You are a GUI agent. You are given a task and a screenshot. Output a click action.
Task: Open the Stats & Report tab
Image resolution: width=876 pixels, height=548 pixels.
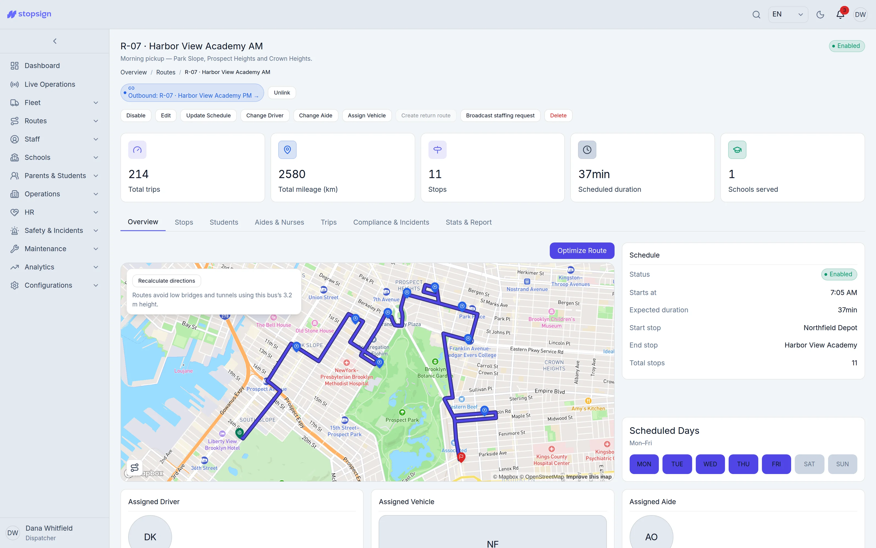click(x=468, y=222)
